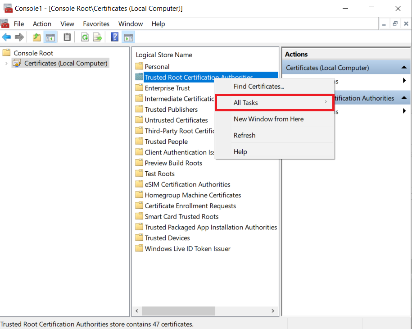Click the Forward arrow toolbar icon
The width and height of the screenshot is (412, 329).
[19, 37]
